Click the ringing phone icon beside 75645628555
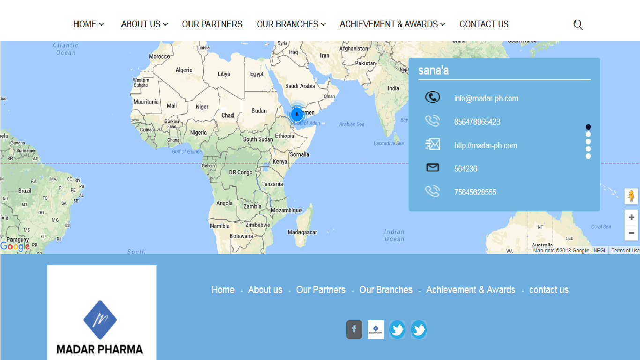The height and width of the screenshot is (360, 640). coord(432,191)
